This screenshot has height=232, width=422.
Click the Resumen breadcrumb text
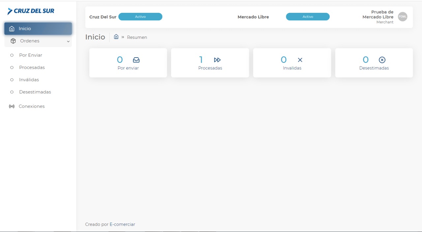pyautogui.click(x=137, y=38)
